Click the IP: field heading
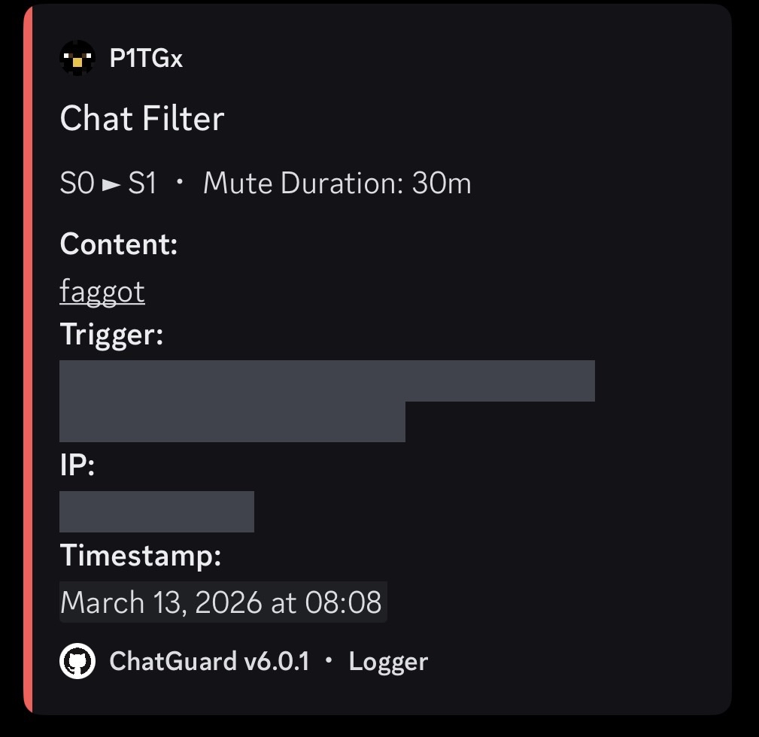The width and height of the screenshot is (759, 737). (x=77, y=466)
